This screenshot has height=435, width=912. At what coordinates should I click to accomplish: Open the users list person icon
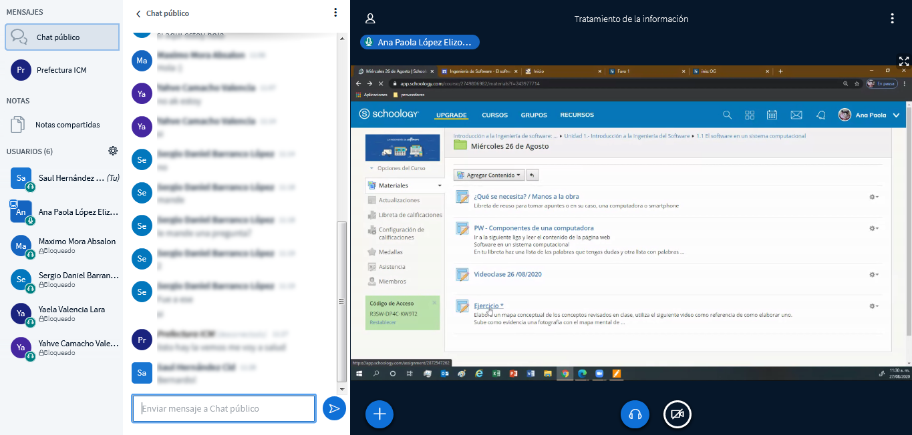pyautogui.click(x=370, y=19)
